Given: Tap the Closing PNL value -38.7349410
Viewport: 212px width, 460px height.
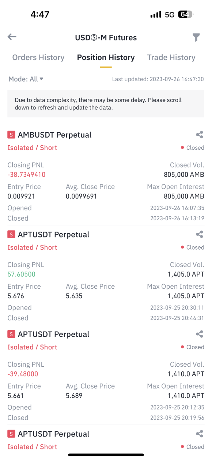Looking at the screenshot, I should (26, 175).
